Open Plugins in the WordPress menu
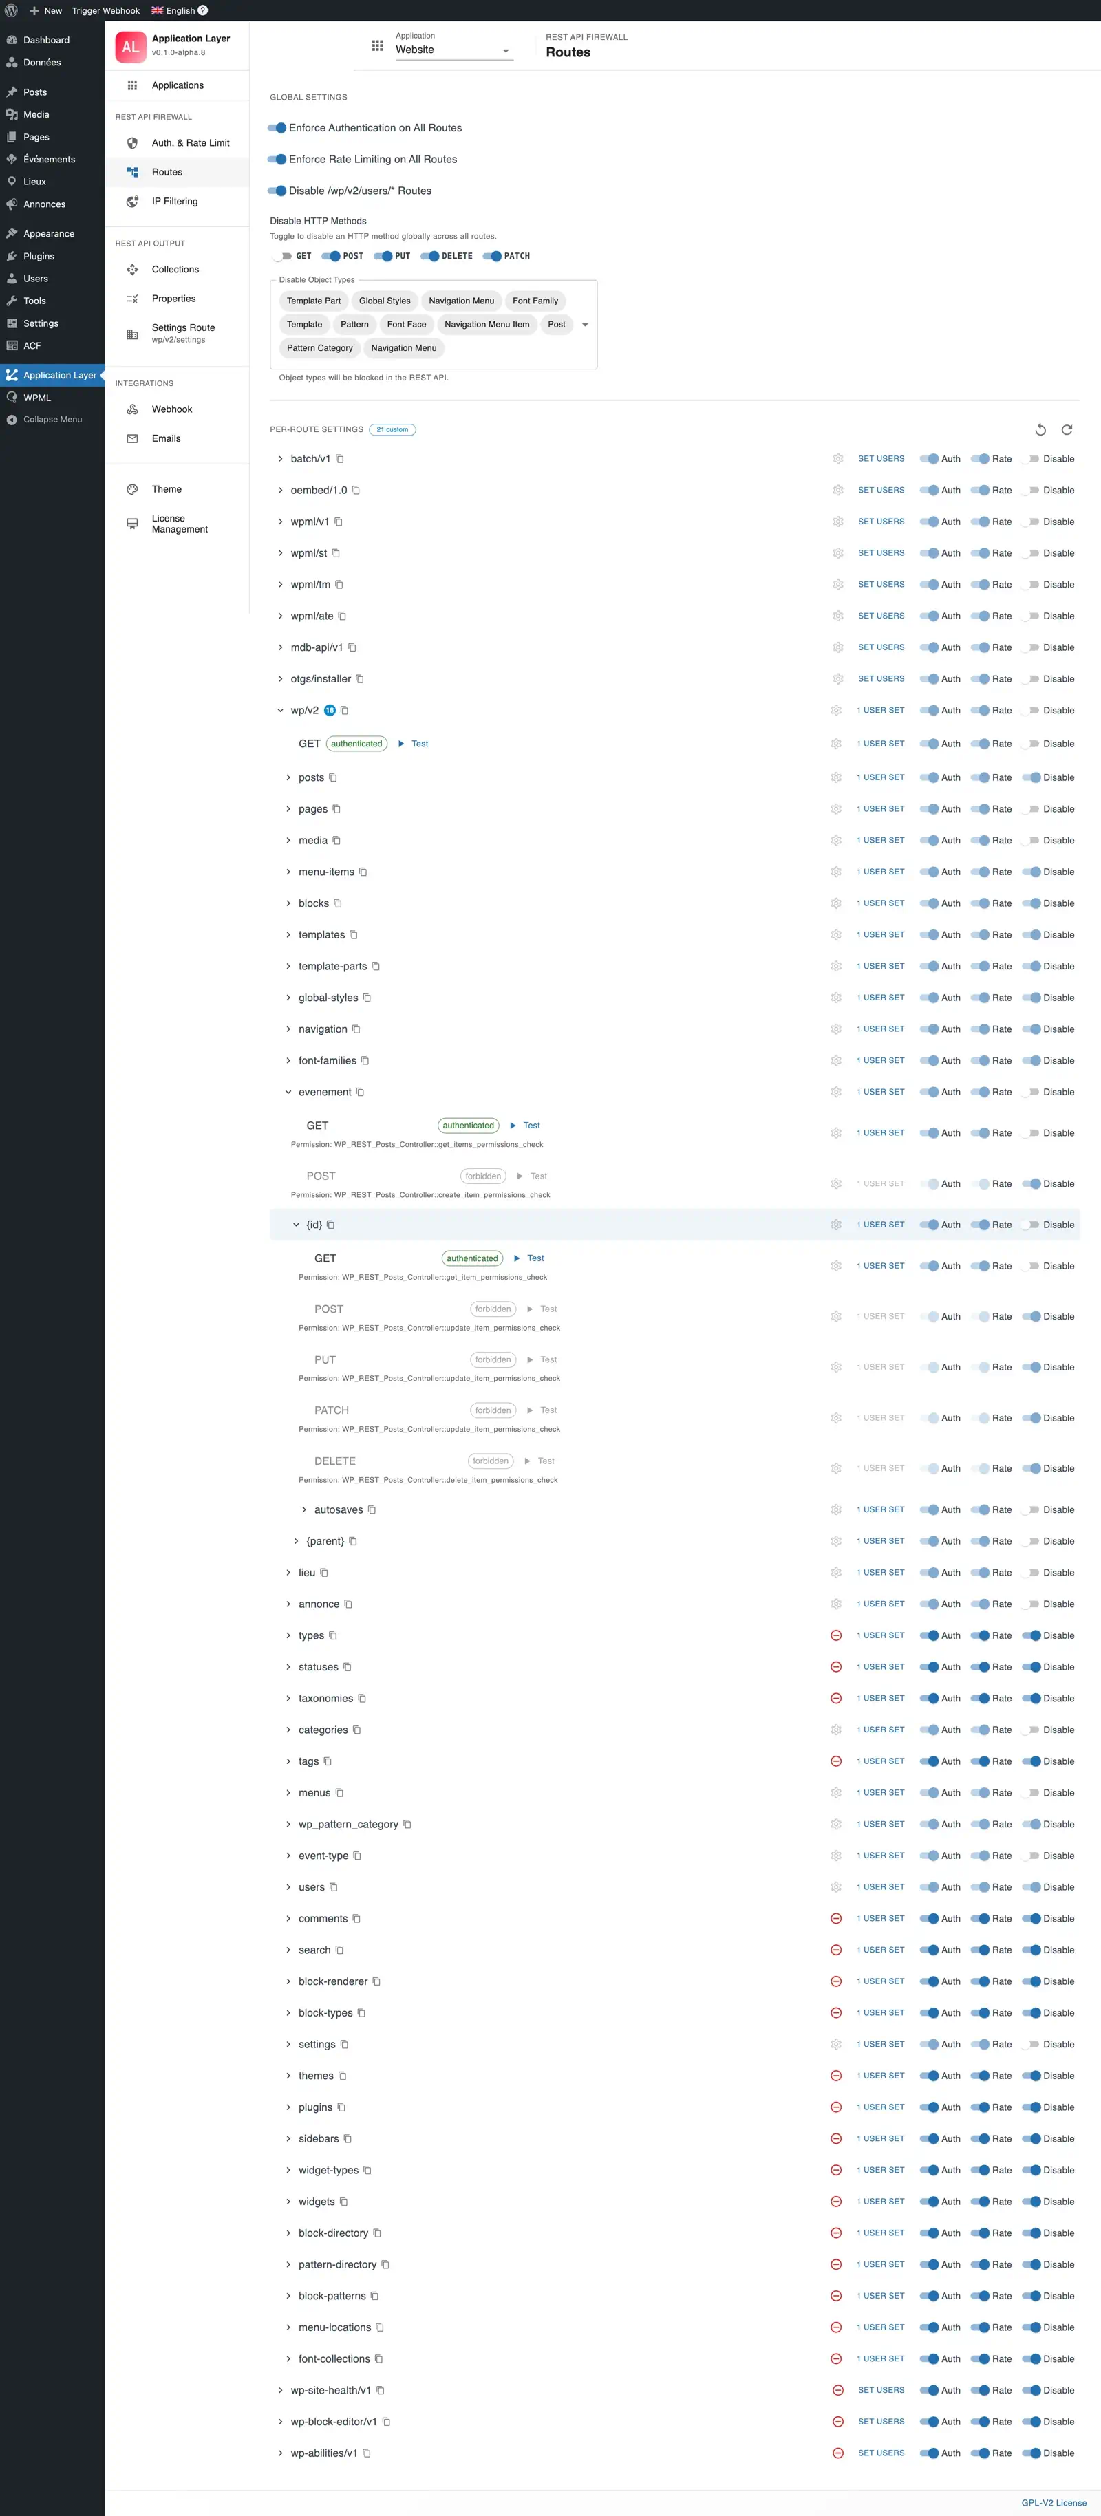Image resolution: width=1101 pixels, height=2516 pixels. click(x=39, y=256)
